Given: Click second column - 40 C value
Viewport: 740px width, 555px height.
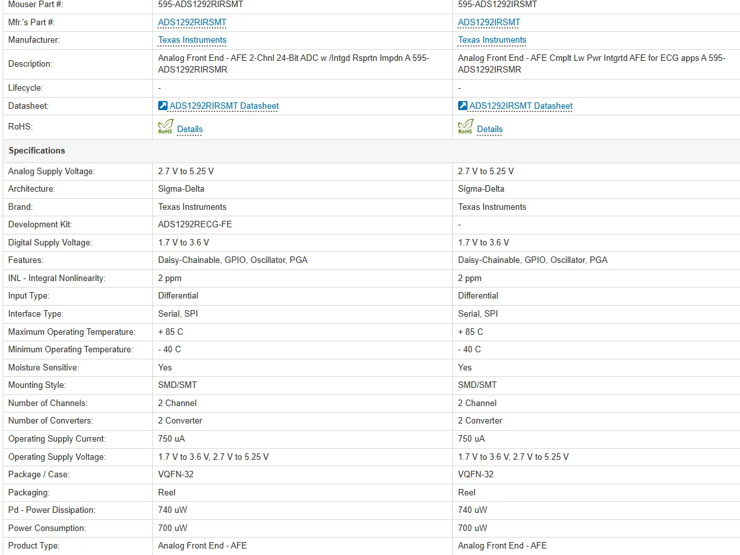Looking at the screenshot, I should [469, 350].
